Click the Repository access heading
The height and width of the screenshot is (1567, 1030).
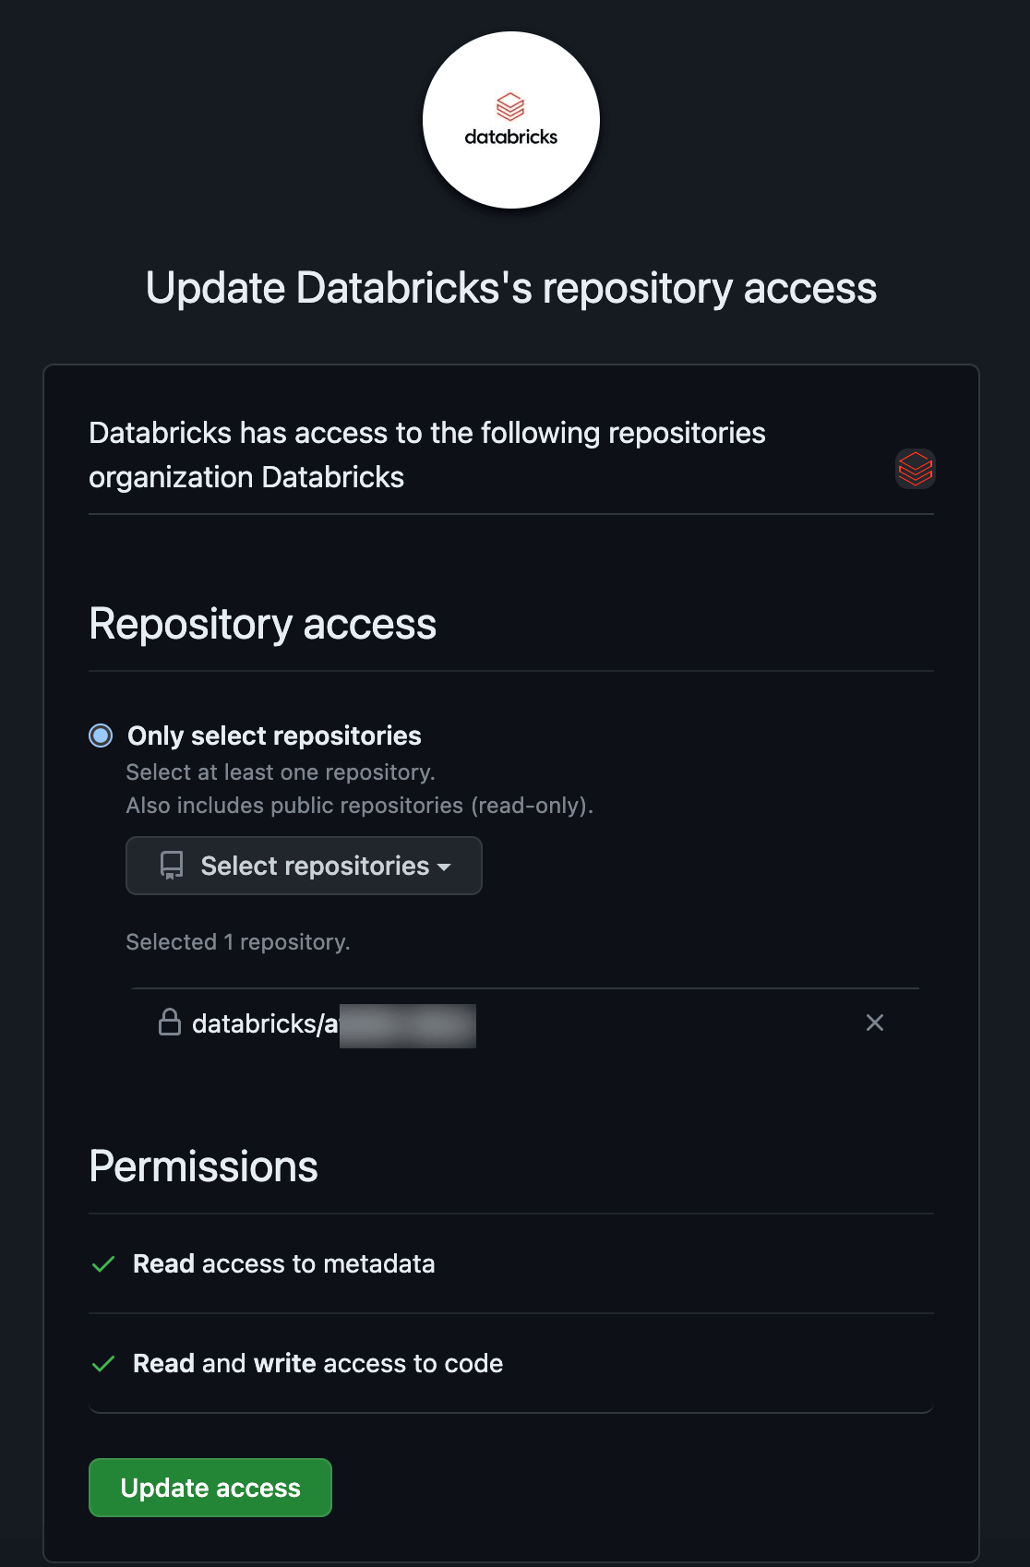(262, 624)
